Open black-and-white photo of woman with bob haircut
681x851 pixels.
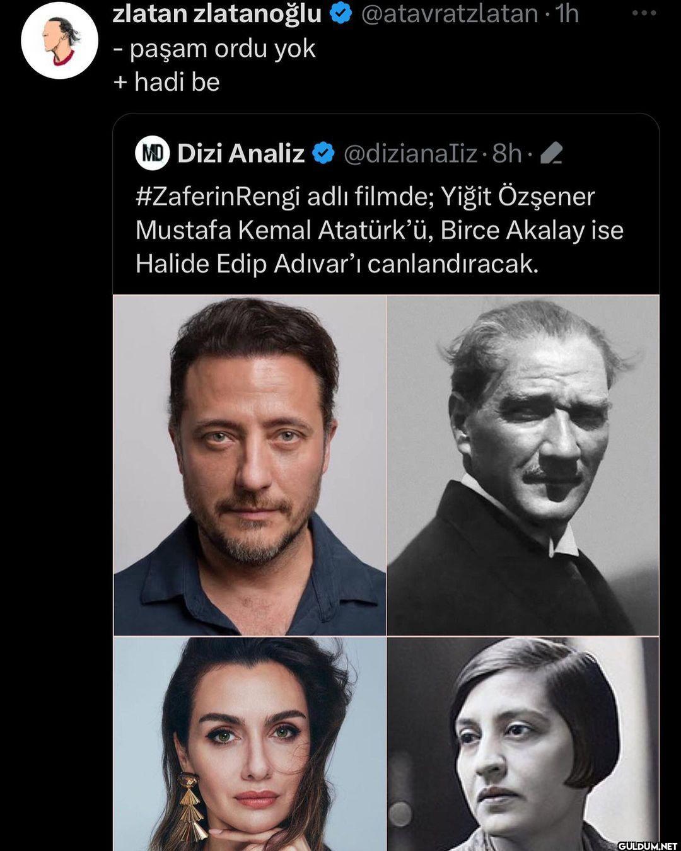pos(523,744)
